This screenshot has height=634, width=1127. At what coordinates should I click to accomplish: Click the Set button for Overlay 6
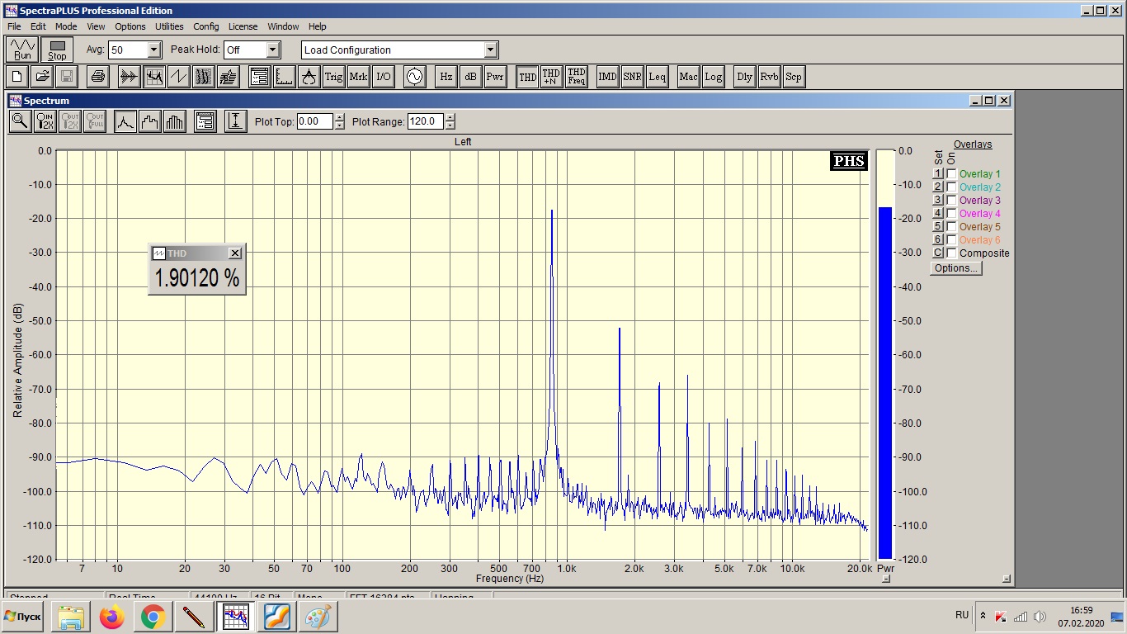(x=938, y=240)
